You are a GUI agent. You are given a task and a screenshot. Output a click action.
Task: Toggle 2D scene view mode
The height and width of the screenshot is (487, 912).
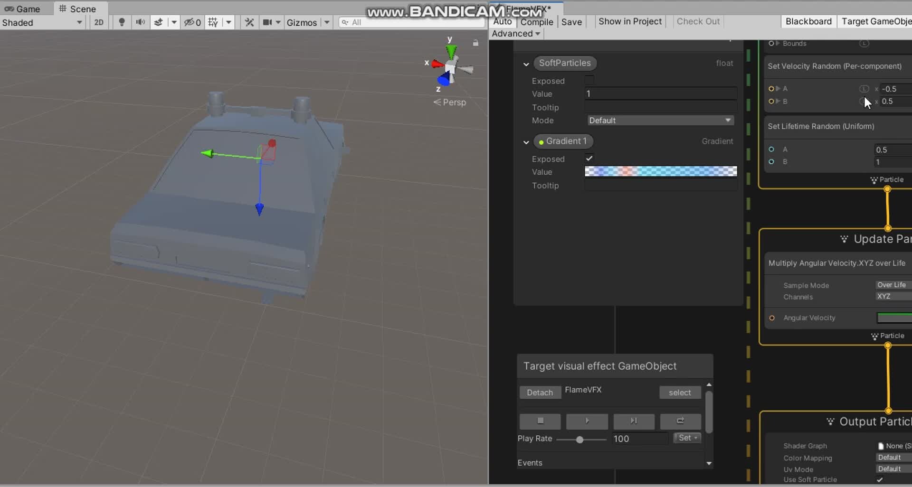pos(99,22)
